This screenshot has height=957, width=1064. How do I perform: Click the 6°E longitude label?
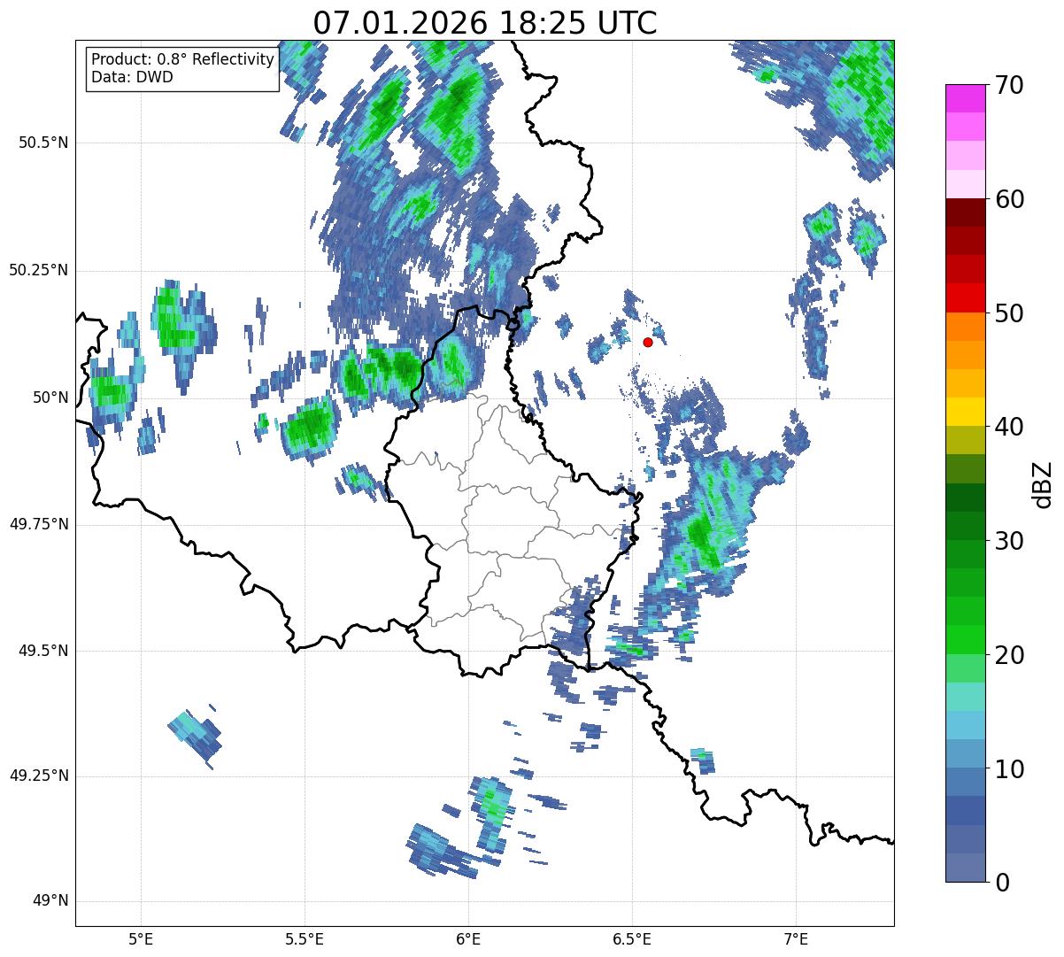click(468, 938)
